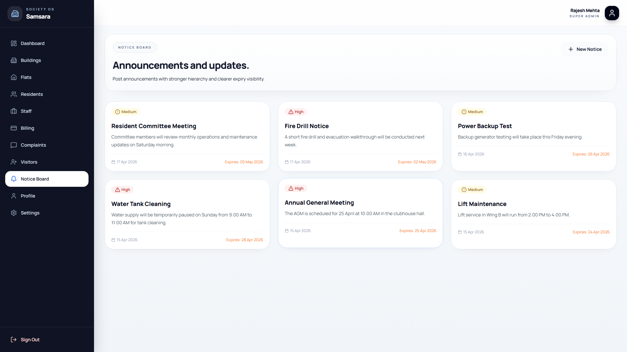Open the Fire Drill Notice card
Viewport: 627px width, 352px height.
[360, 136]
